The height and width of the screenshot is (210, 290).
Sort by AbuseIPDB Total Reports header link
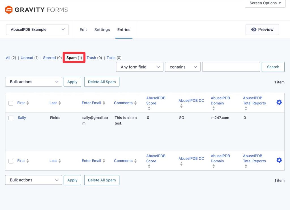click(254, 101)
